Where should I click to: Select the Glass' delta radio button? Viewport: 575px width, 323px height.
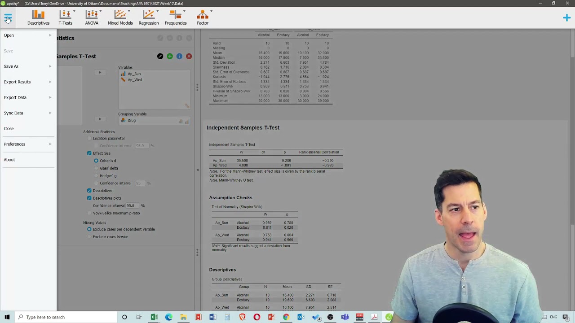pos(96,168)
